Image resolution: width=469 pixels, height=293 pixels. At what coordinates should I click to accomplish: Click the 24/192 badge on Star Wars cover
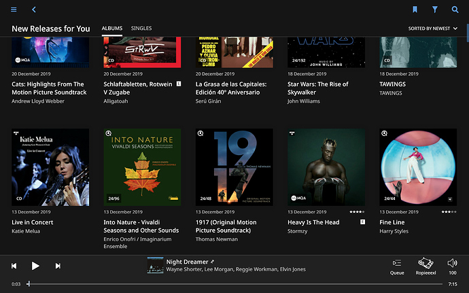tap(299, 60)
